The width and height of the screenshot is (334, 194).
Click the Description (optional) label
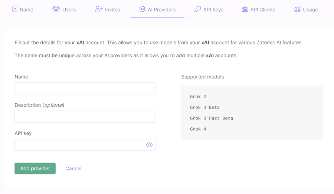tap(39, 105)
